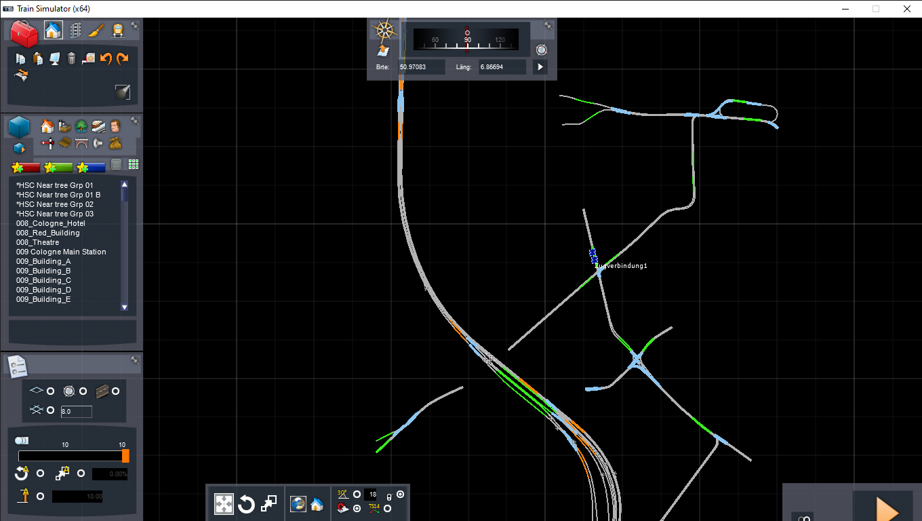Choose the orange-roof buildings category icon
The width and height of the screenshot is (922, 521).
coord(47,126)
